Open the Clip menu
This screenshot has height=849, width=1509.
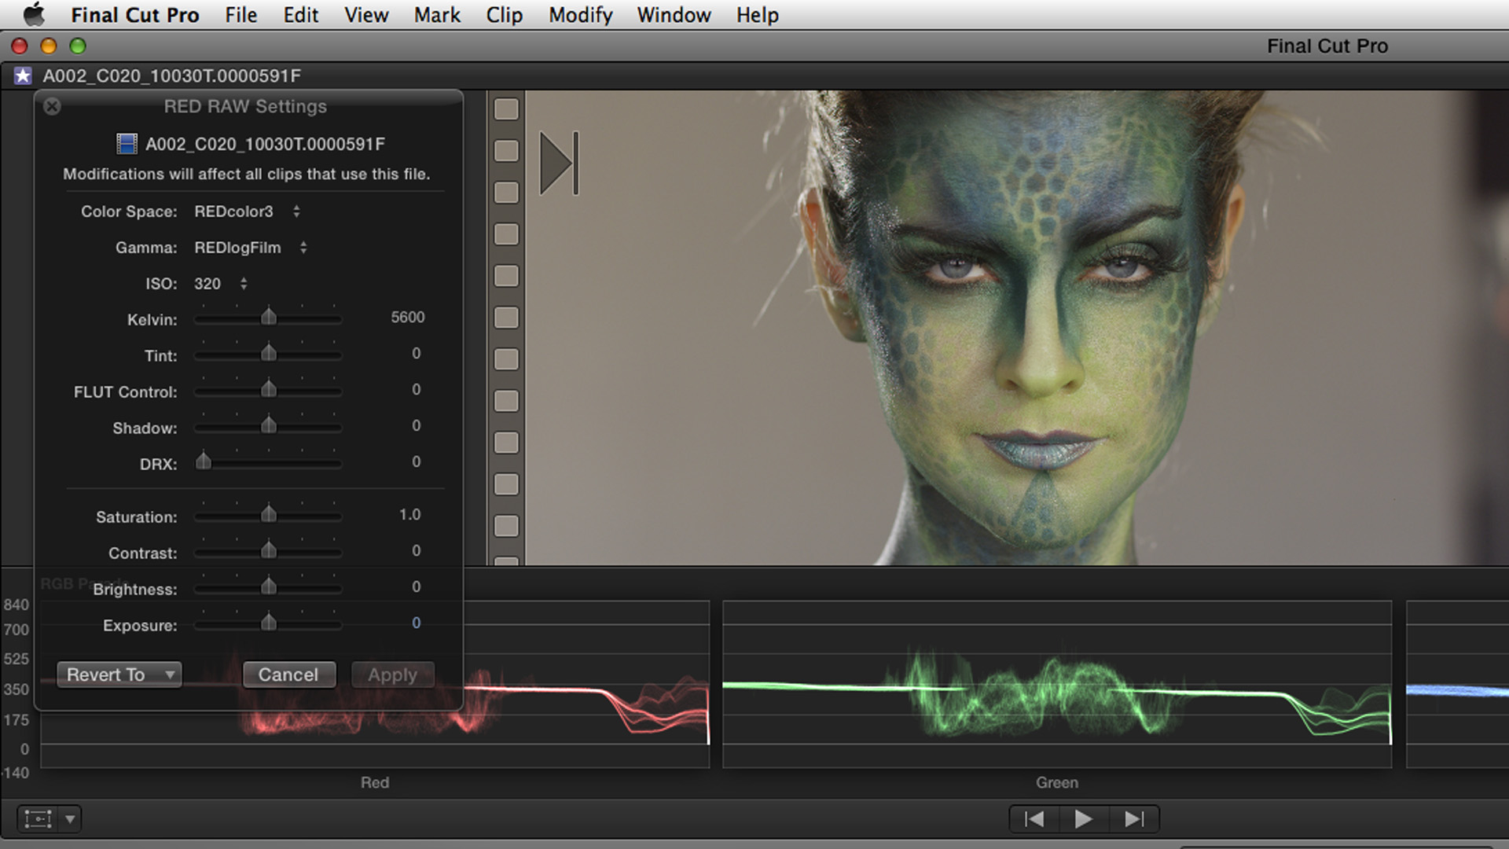coord(505,15)
